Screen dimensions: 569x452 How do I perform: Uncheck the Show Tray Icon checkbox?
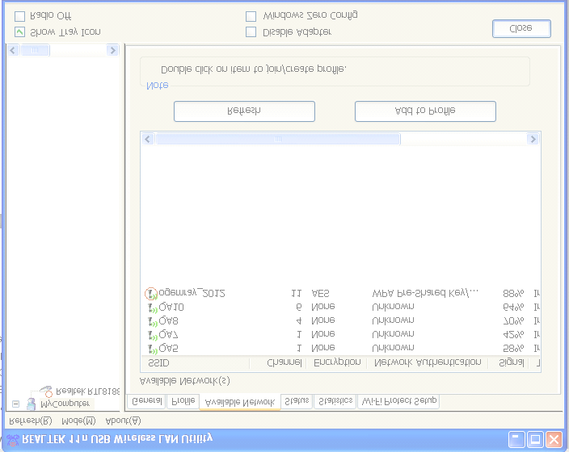tap(19, 32)
